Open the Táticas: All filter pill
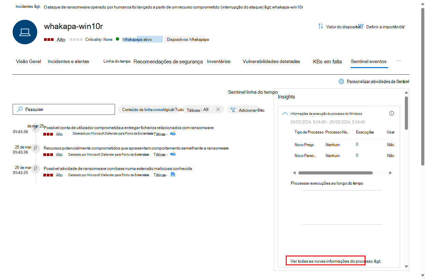425x279 pixels. [197, 110]
